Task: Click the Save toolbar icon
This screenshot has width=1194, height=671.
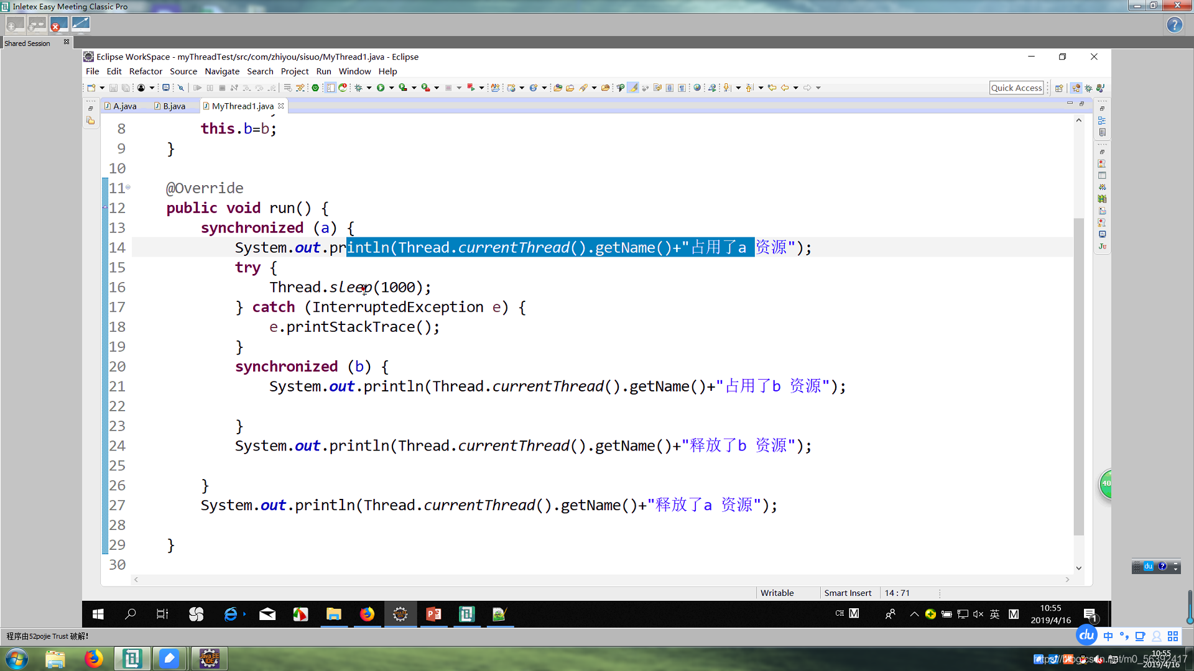Action: pos(113,88)
